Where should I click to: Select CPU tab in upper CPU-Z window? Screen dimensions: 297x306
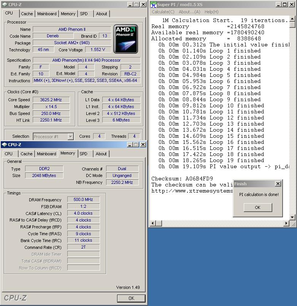tap(9, 13)
